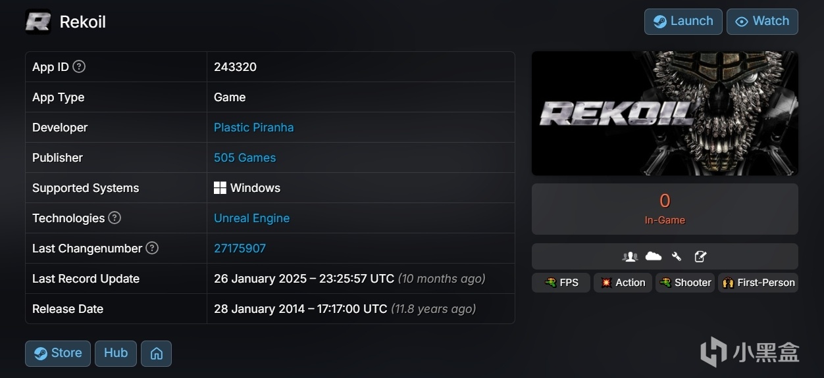
Task: Open the Unreal Engine technology link
Action: (x=251, y=218)
